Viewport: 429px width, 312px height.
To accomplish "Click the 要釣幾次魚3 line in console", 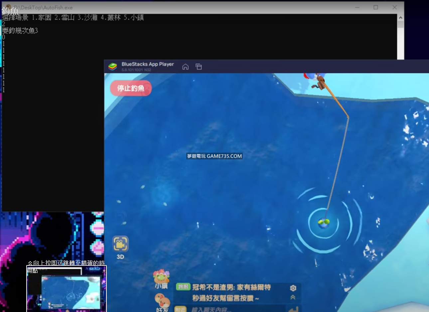I will click(x=20, y=31).
